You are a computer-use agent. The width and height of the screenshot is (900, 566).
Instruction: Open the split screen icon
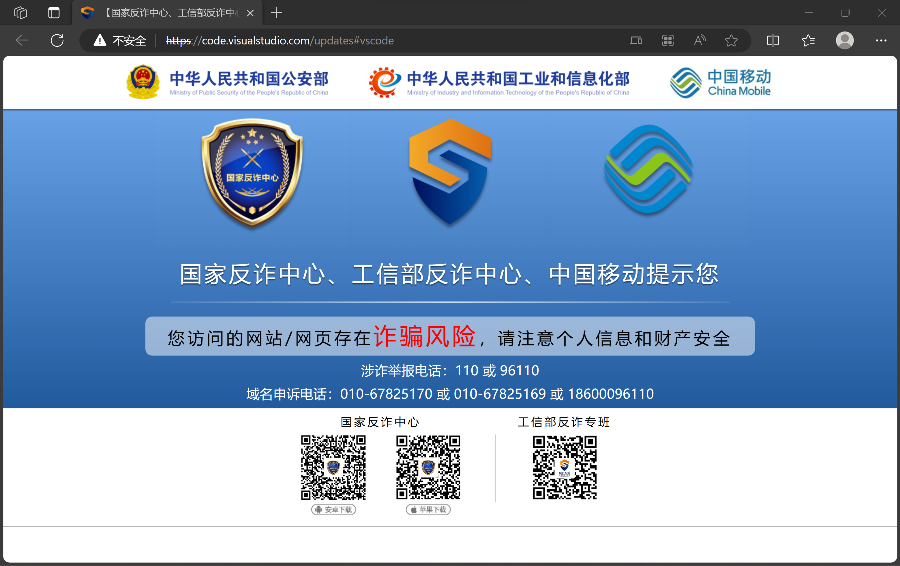point(772,40)
